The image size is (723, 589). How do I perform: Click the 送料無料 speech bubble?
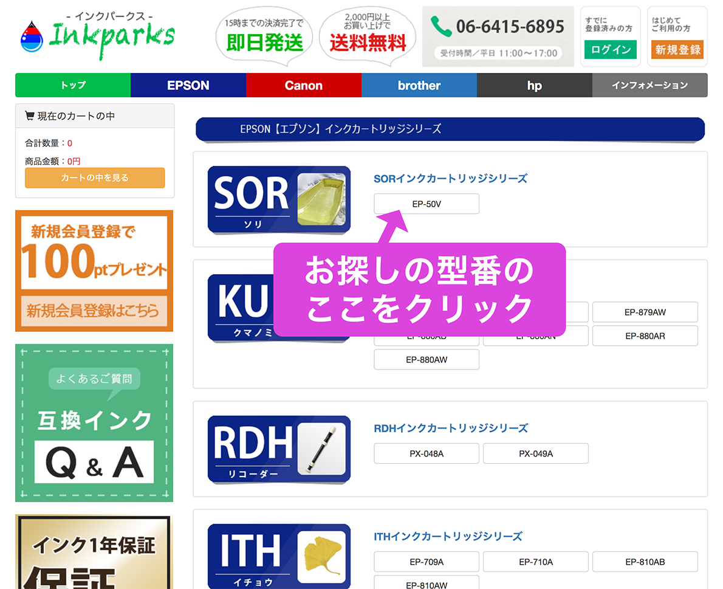pos(368,36)
